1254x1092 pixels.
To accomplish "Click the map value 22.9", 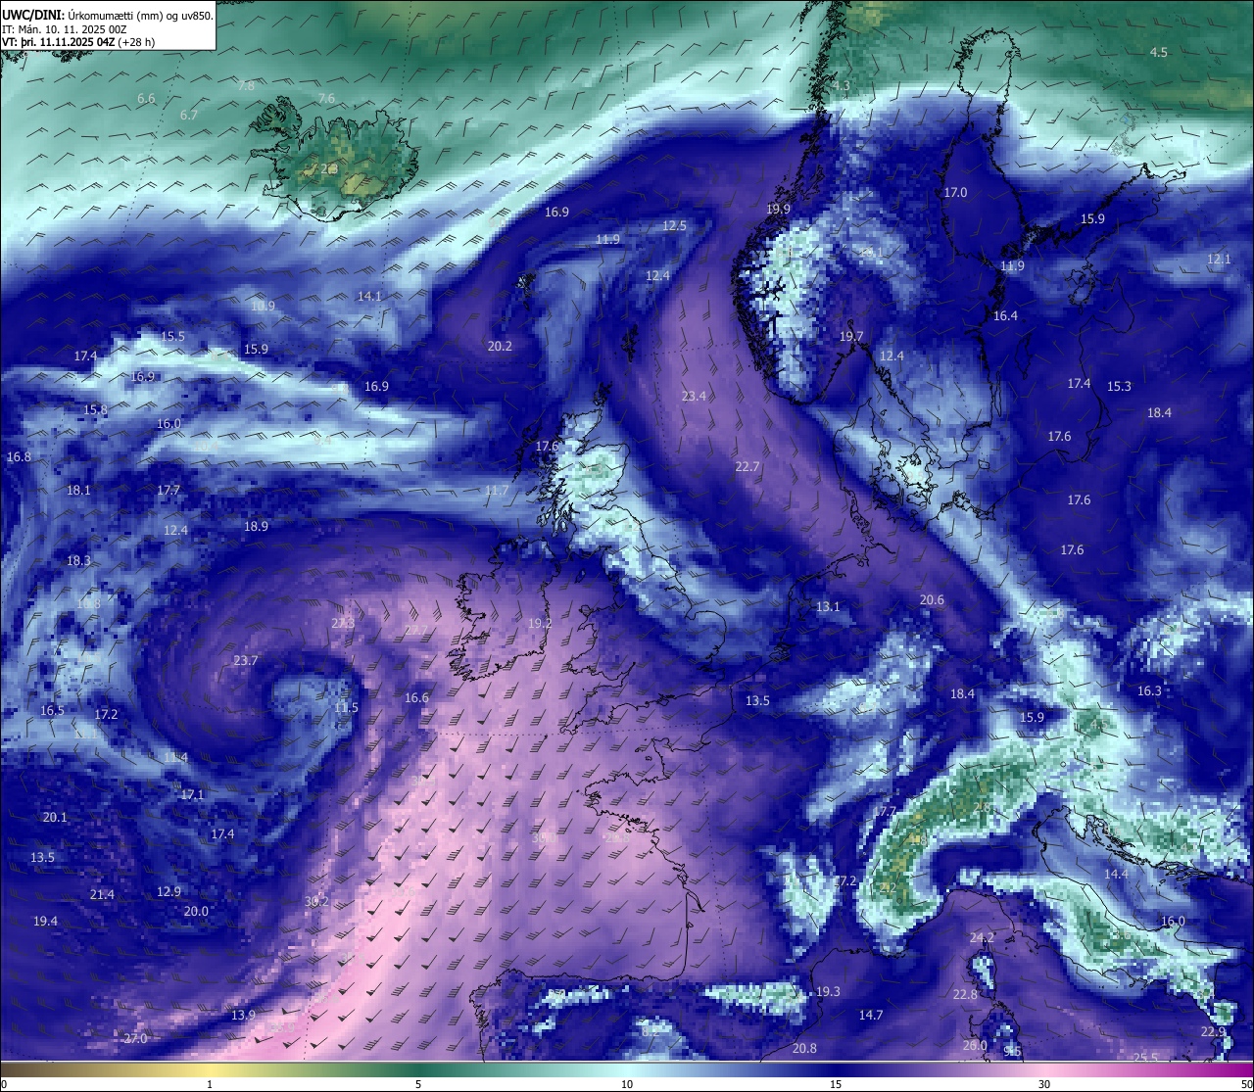I will point(1213,1031).
